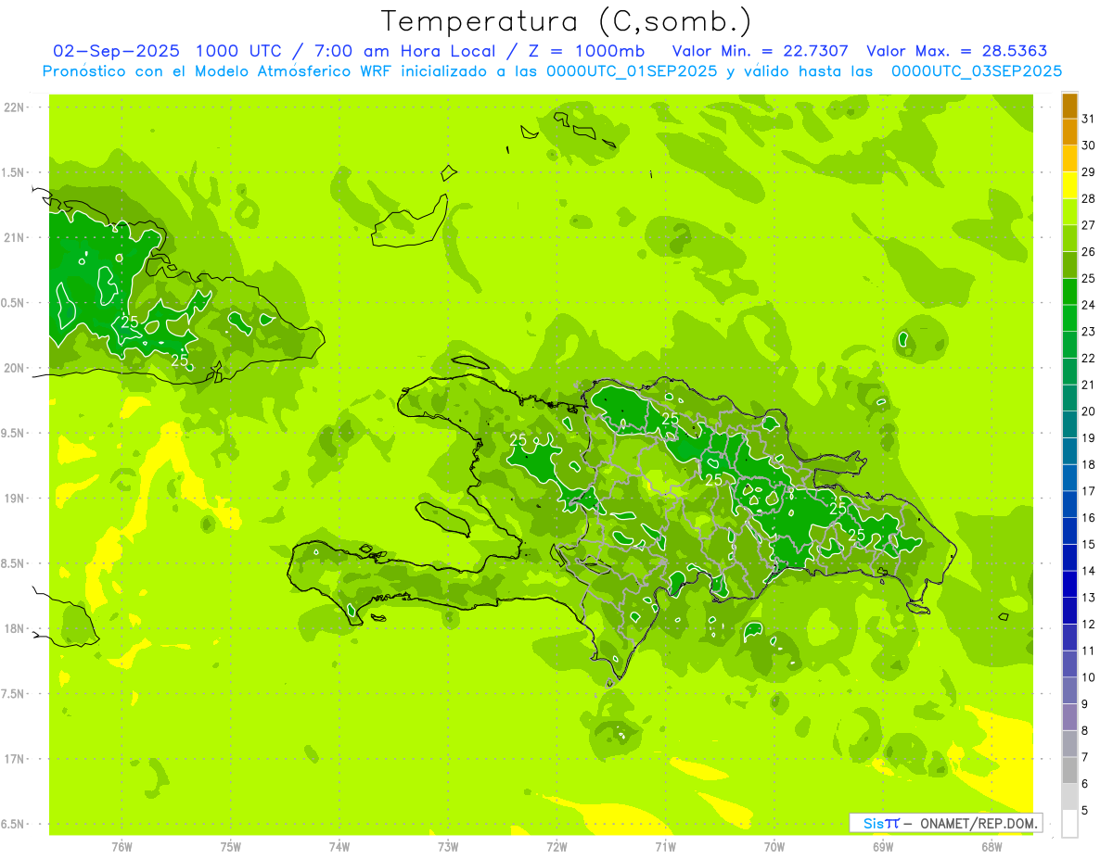Click the "21N" latitude axis label
The width and height of the screenshot is (1113, 859).
click(14, 238)
